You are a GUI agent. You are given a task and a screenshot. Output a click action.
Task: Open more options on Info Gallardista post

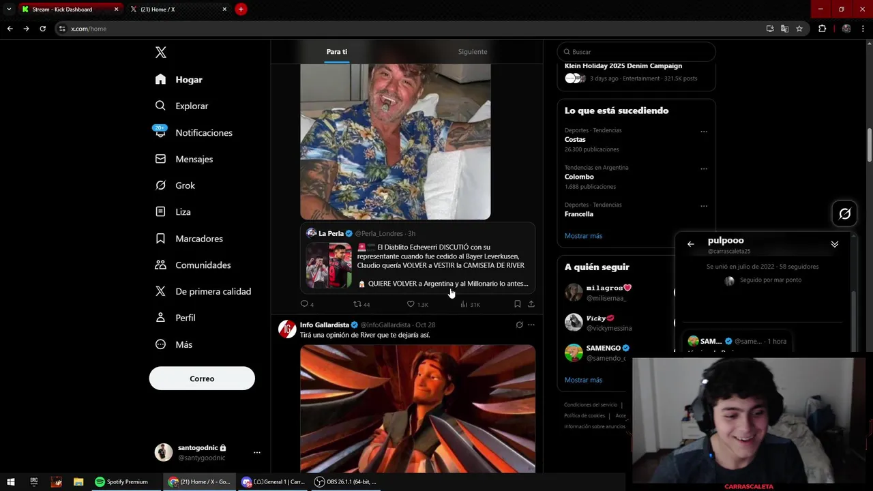click(x=531, y=325)
